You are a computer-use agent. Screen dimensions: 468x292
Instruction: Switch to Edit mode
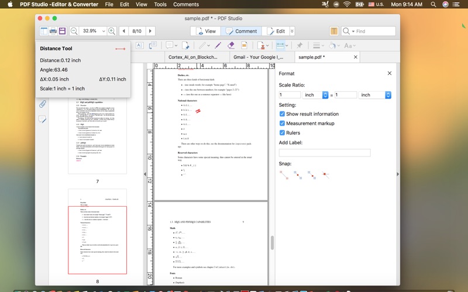pos(276,31)
